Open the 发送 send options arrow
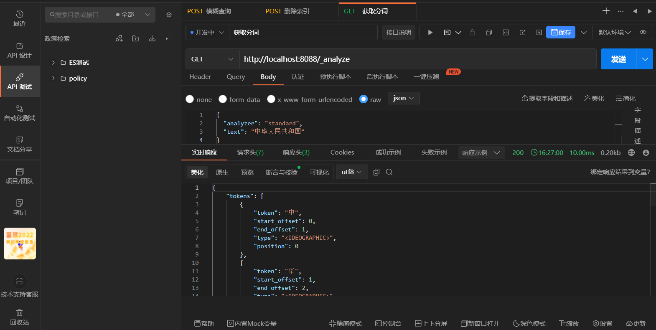This screenshot has height=330, width=656. (x=645, y=59)
